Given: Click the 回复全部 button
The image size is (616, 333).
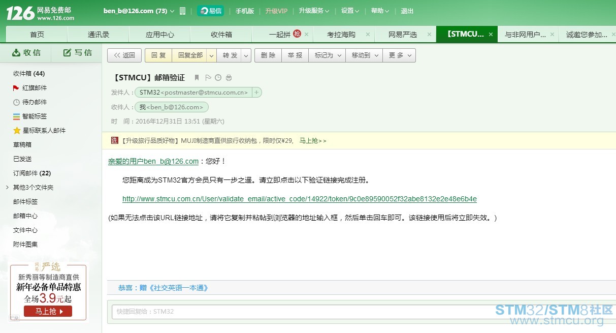Looking at the screenshot, I should click(x=189, y=55).
